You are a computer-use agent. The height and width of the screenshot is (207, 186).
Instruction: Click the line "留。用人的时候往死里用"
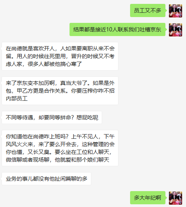tap(60, 56)
